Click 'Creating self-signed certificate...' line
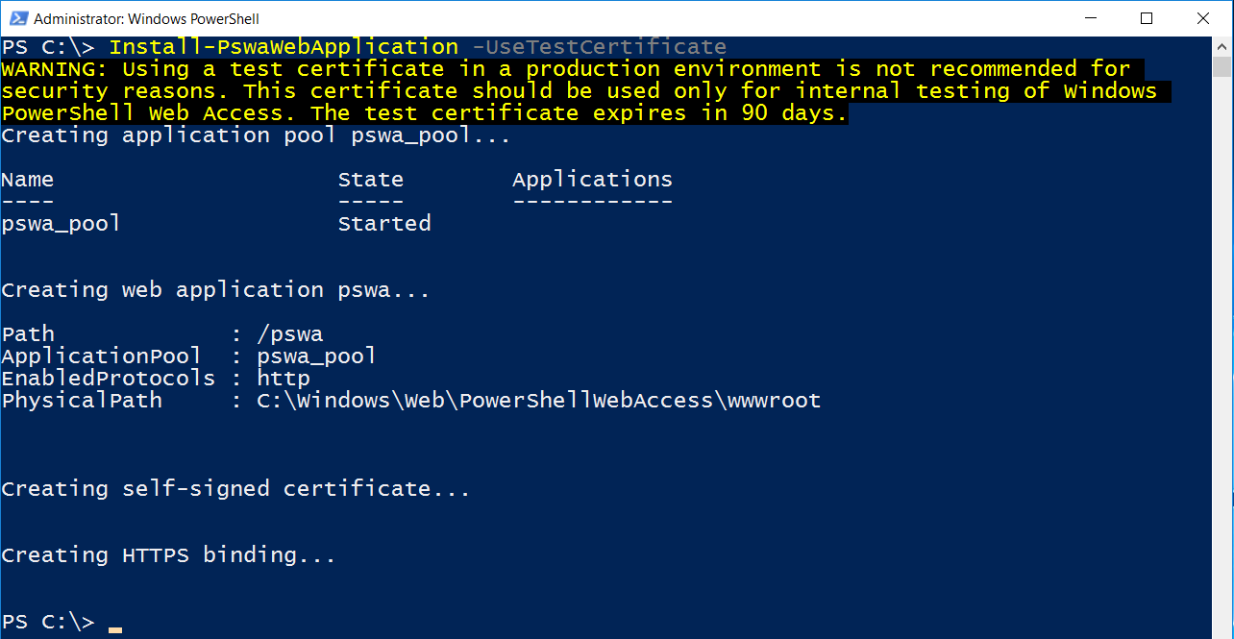This screenshot has height=639, width=1234. point(236,489)
